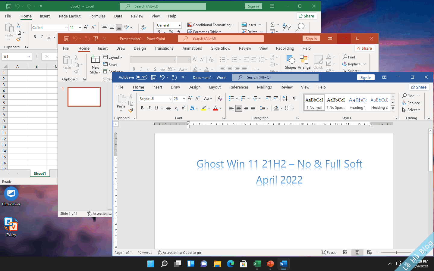Click Increase Font Size in Word
The height and width of the screenshot is (271, 434).
pyautogui.click(x=190, y=98)
